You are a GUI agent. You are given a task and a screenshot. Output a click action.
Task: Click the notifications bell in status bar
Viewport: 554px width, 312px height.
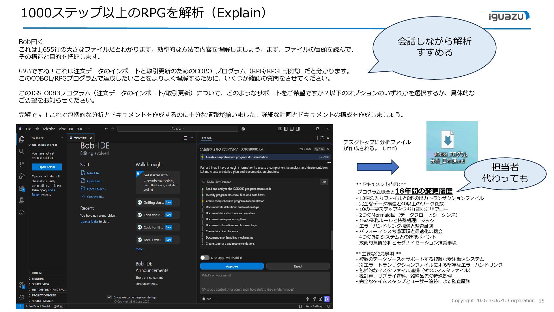[328, 307]
